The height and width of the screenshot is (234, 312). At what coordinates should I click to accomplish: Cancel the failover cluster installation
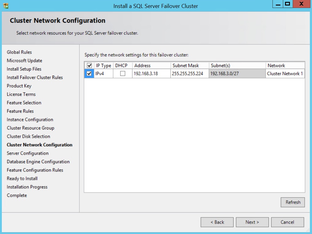click(287, 222)
